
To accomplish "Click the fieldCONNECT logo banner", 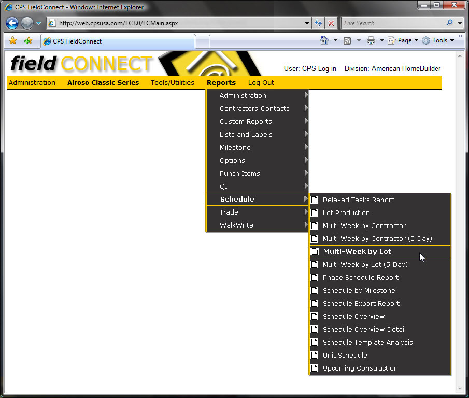I will [135, 63].
